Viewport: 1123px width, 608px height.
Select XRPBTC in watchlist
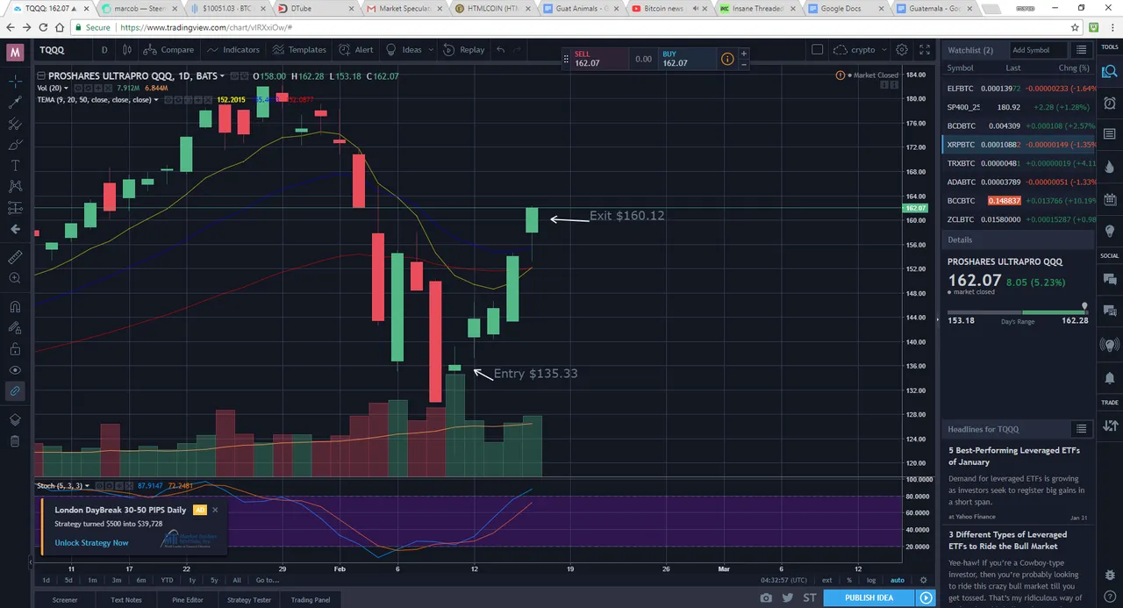[x=1018, y=145]
